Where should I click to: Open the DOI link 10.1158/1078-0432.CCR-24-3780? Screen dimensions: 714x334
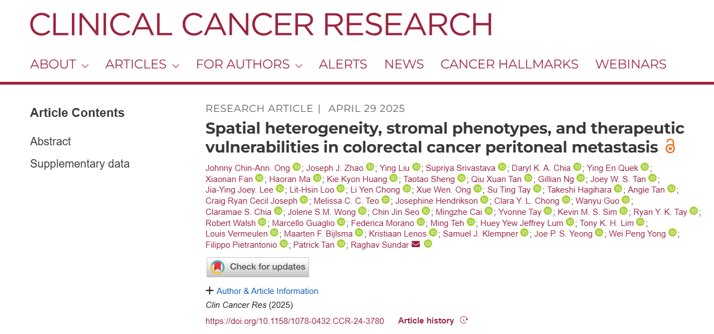[295, 321]
